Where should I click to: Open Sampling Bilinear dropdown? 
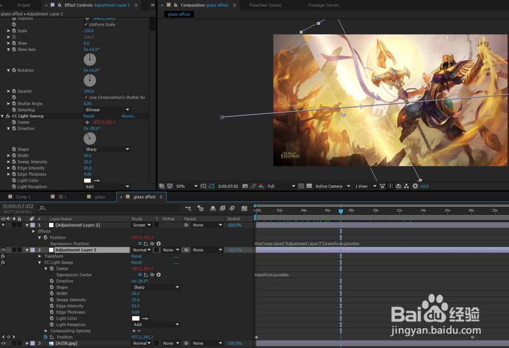point(107,109)
